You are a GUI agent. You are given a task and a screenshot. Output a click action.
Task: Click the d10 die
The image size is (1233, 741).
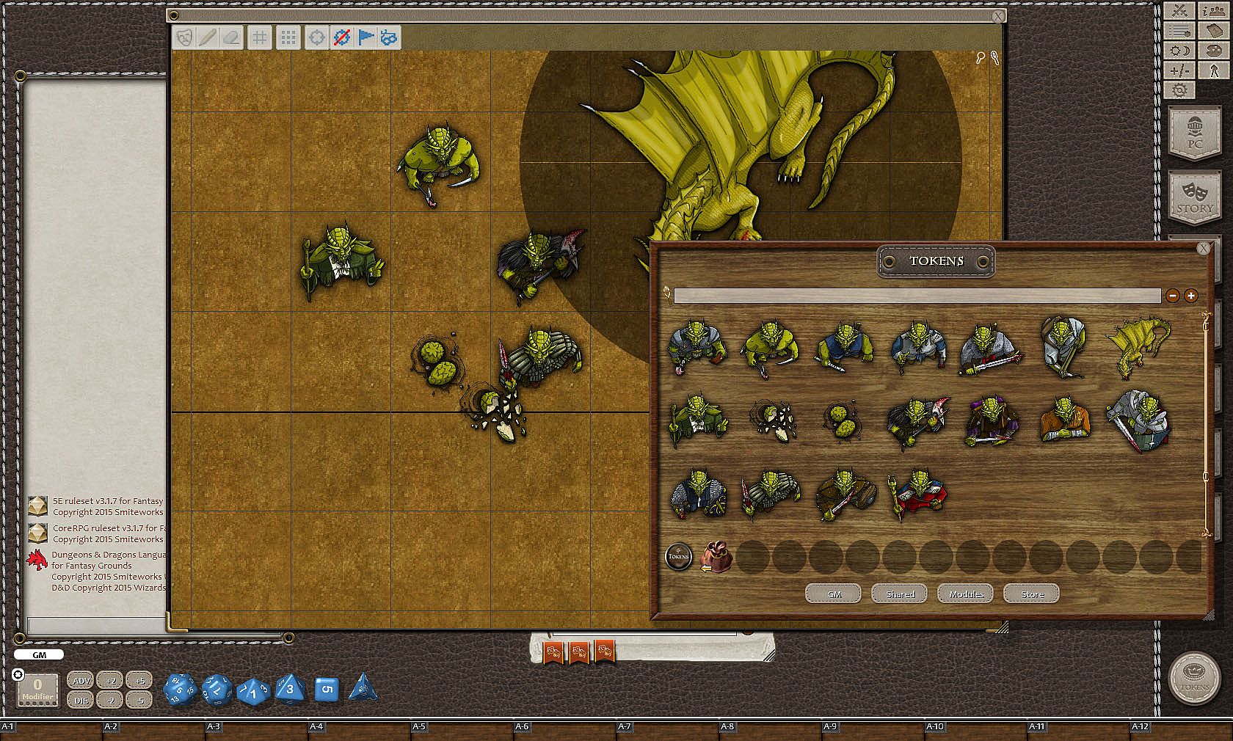(x=253, y=690)
